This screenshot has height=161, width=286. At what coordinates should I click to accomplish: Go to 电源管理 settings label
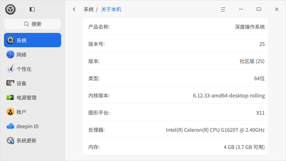pyautogui.click(x=26, y=98)
